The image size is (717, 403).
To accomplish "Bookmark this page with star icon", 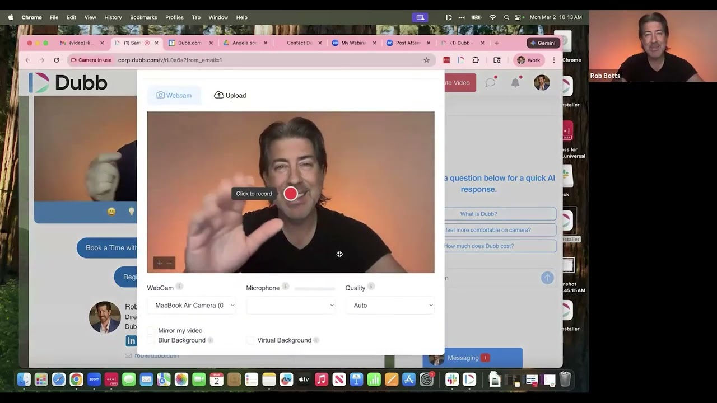I will [426, 60].
